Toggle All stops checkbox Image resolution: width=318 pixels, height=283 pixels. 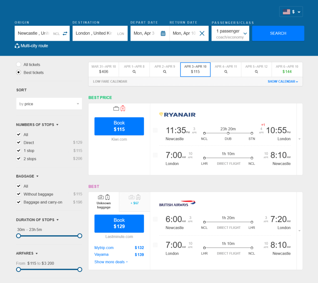[19, 134]
